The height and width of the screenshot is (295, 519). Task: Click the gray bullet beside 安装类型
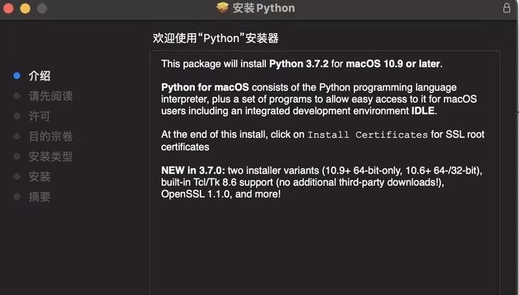(17, 156)
